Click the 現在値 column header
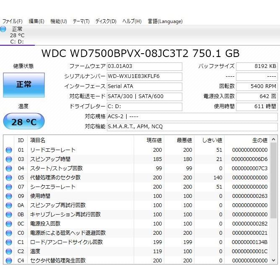 click(x=149, y=140)
